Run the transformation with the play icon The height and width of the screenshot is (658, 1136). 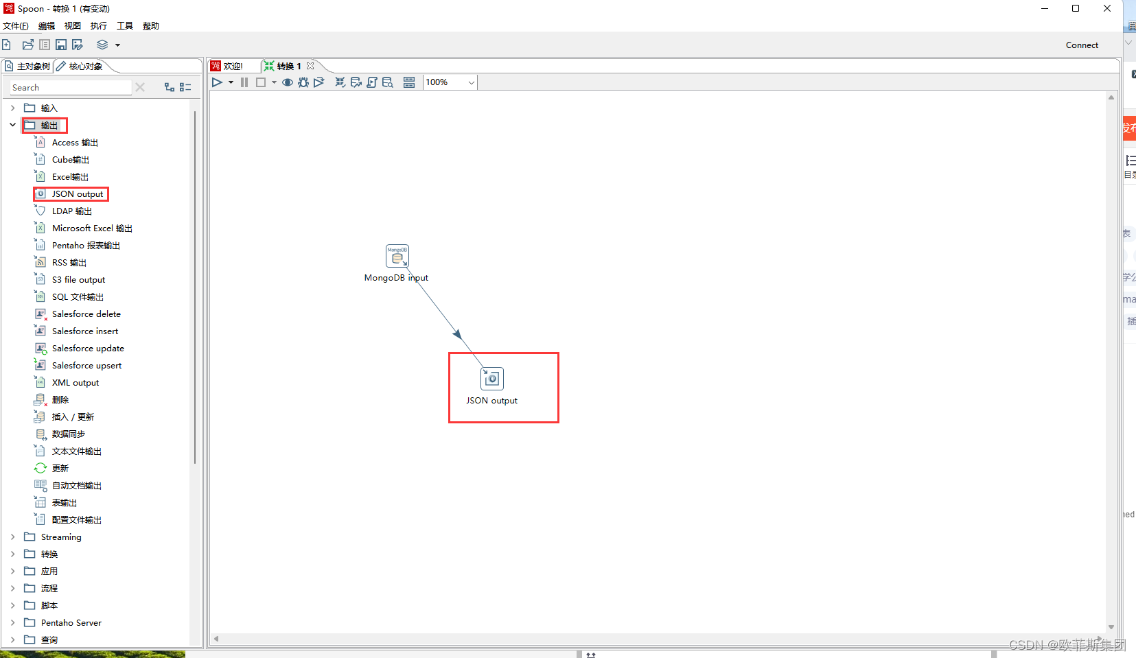[217, 82]
